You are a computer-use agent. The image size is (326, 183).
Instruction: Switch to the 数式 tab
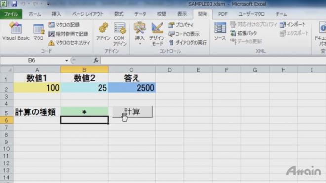coord(119,14)
